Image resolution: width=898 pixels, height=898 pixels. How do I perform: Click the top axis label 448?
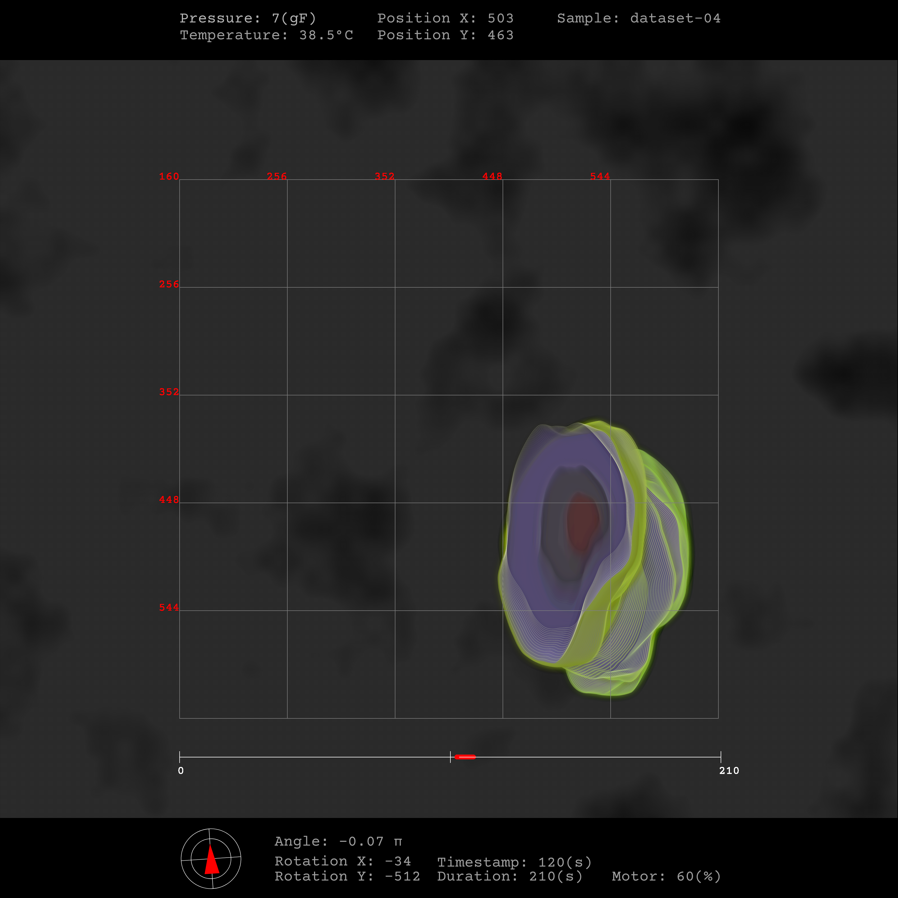click(x=492, y=176)
